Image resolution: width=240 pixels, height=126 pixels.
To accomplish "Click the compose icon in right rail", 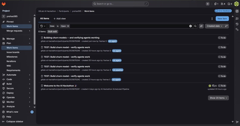I will click(x=237, y=11).
